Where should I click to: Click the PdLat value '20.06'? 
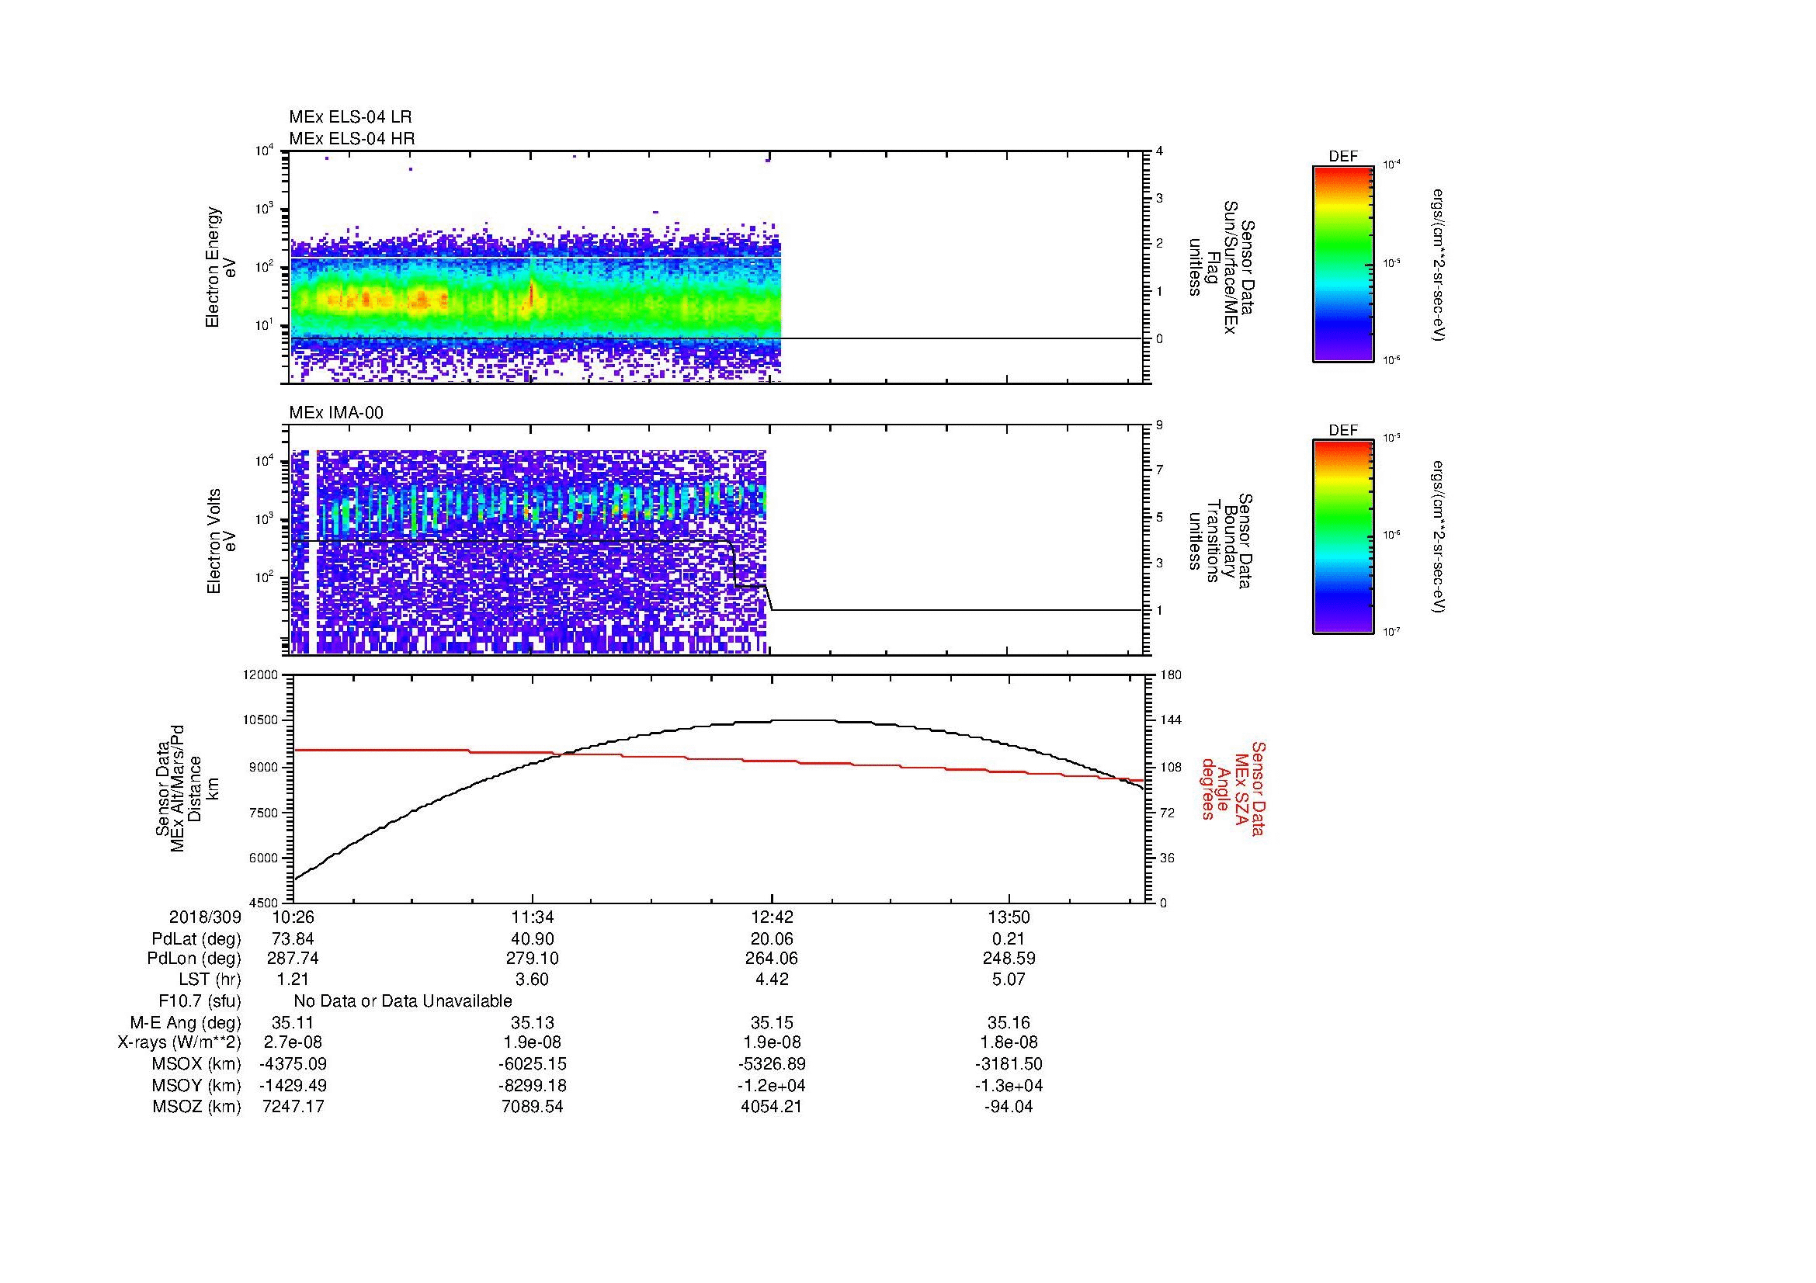pyautogui.click(x=771, y=939)
